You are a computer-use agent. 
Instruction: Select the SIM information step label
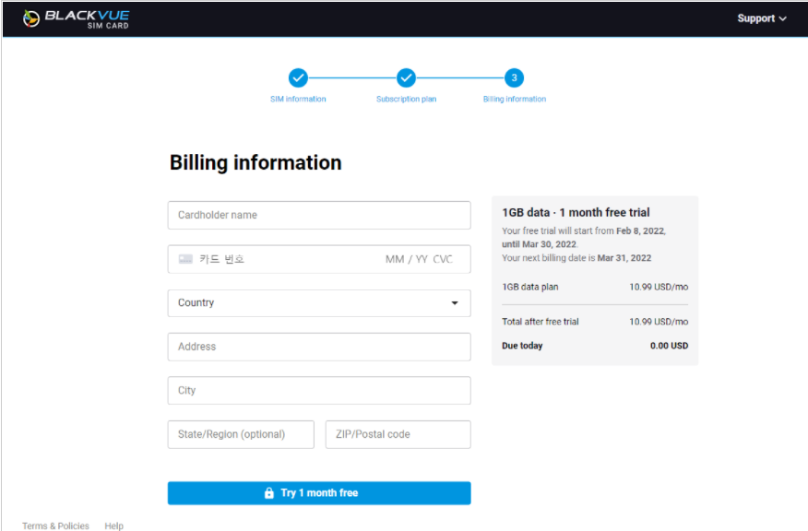[298, 99]
